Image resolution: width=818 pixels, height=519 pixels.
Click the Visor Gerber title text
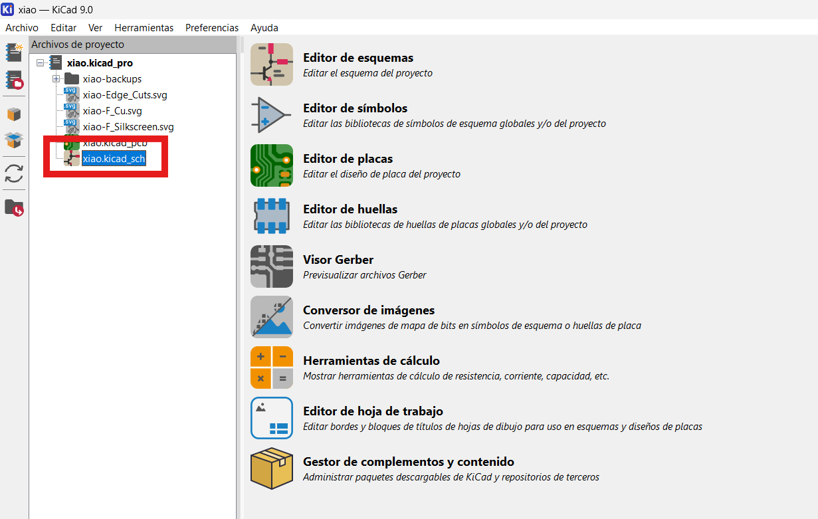point(338,260)
